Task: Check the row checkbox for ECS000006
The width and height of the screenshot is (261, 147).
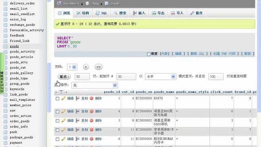Action: point(58,139)
